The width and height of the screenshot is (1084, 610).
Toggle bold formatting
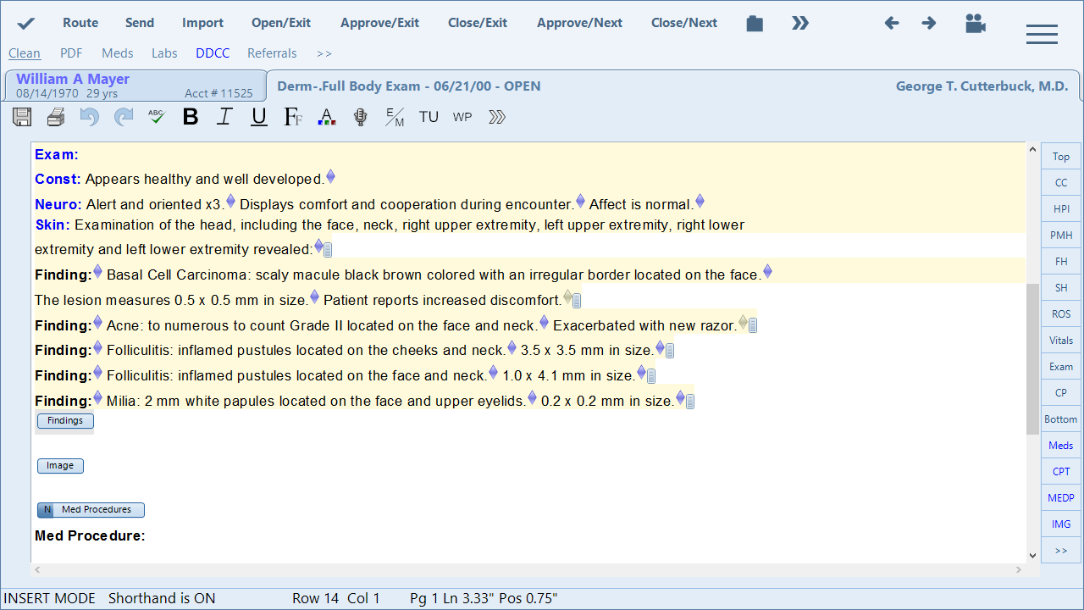[191, 117]
